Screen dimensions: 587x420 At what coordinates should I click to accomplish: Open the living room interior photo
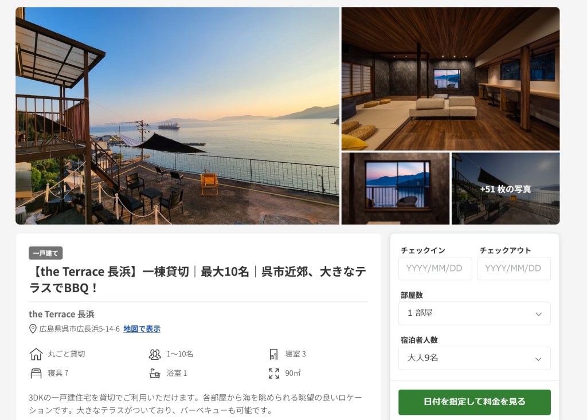pos(451,78)
